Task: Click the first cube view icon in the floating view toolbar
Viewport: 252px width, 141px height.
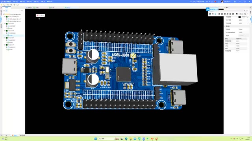Action: (x=210, y=14)
